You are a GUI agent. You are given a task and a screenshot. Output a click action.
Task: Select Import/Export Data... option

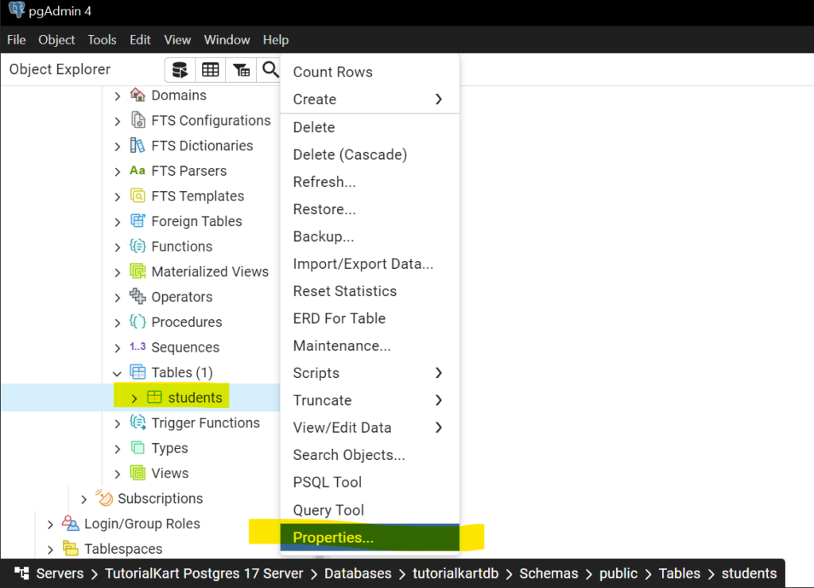pyautogui.click(x=370, y=264)
